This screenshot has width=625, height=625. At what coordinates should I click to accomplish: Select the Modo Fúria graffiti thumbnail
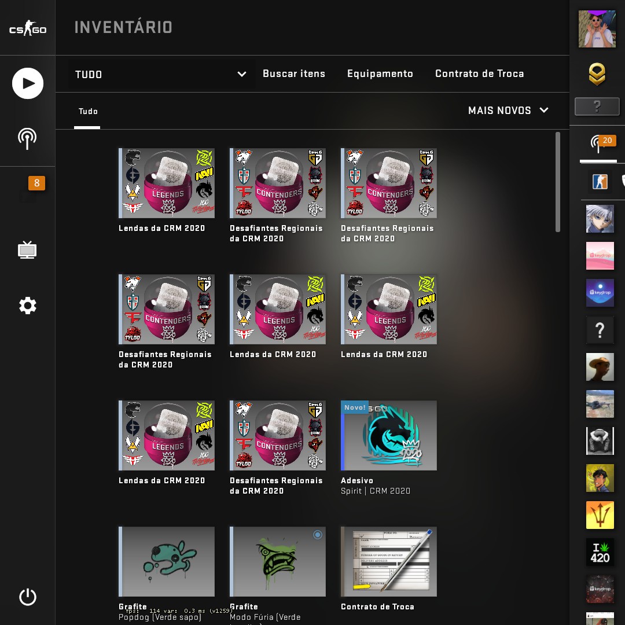click(277, 561)
